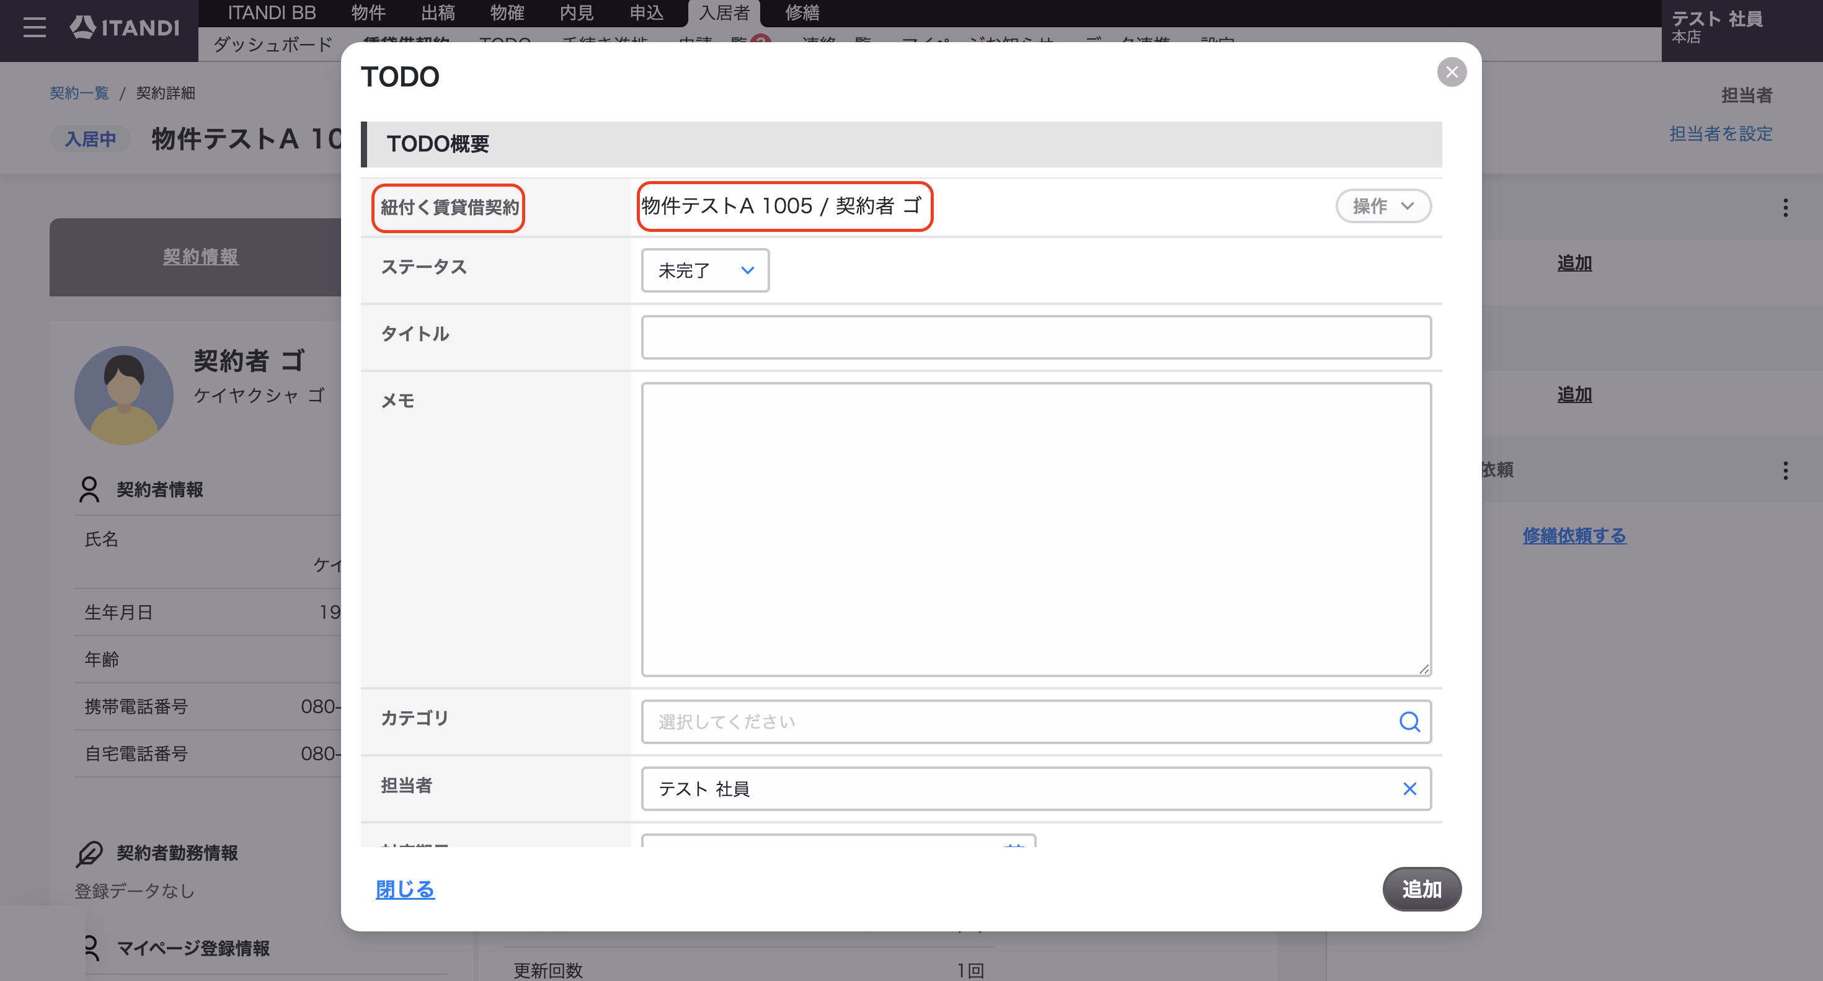
Task: Select the 入居者 tab
Action: coord(724,13)
